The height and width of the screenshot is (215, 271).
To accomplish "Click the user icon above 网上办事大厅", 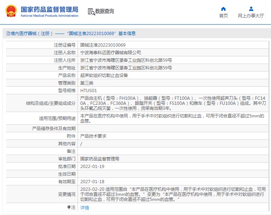I will click(x=251, y=9).
